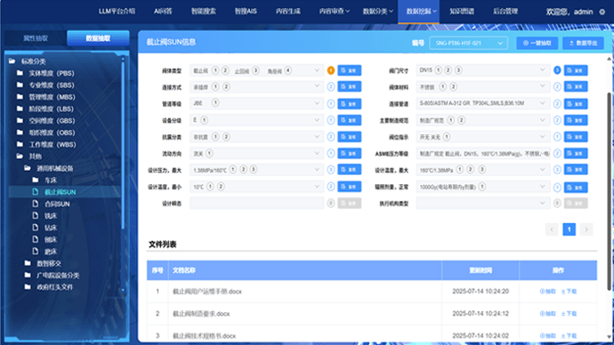614x345 pixels.
Task: Open the 设计压力,最大 dropdown field
Action: click(x=257, y=170)
